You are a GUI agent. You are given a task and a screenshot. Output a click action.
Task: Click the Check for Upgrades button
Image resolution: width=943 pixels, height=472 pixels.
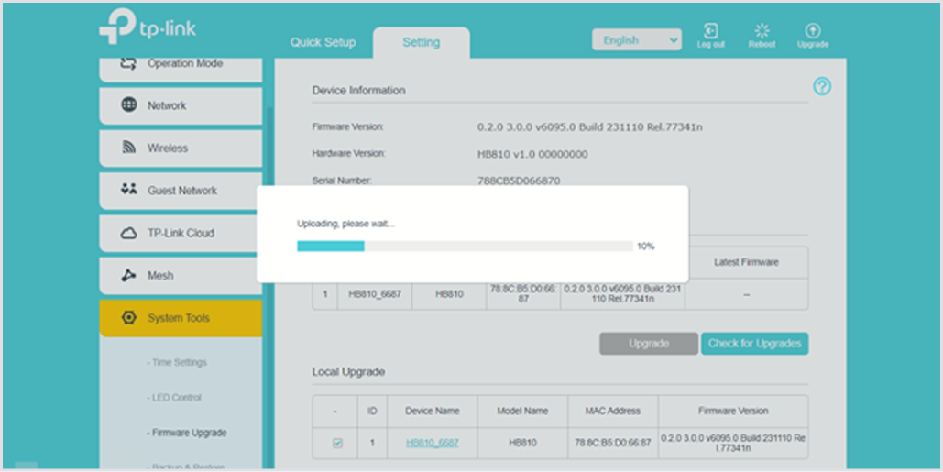tap(754, 344)
